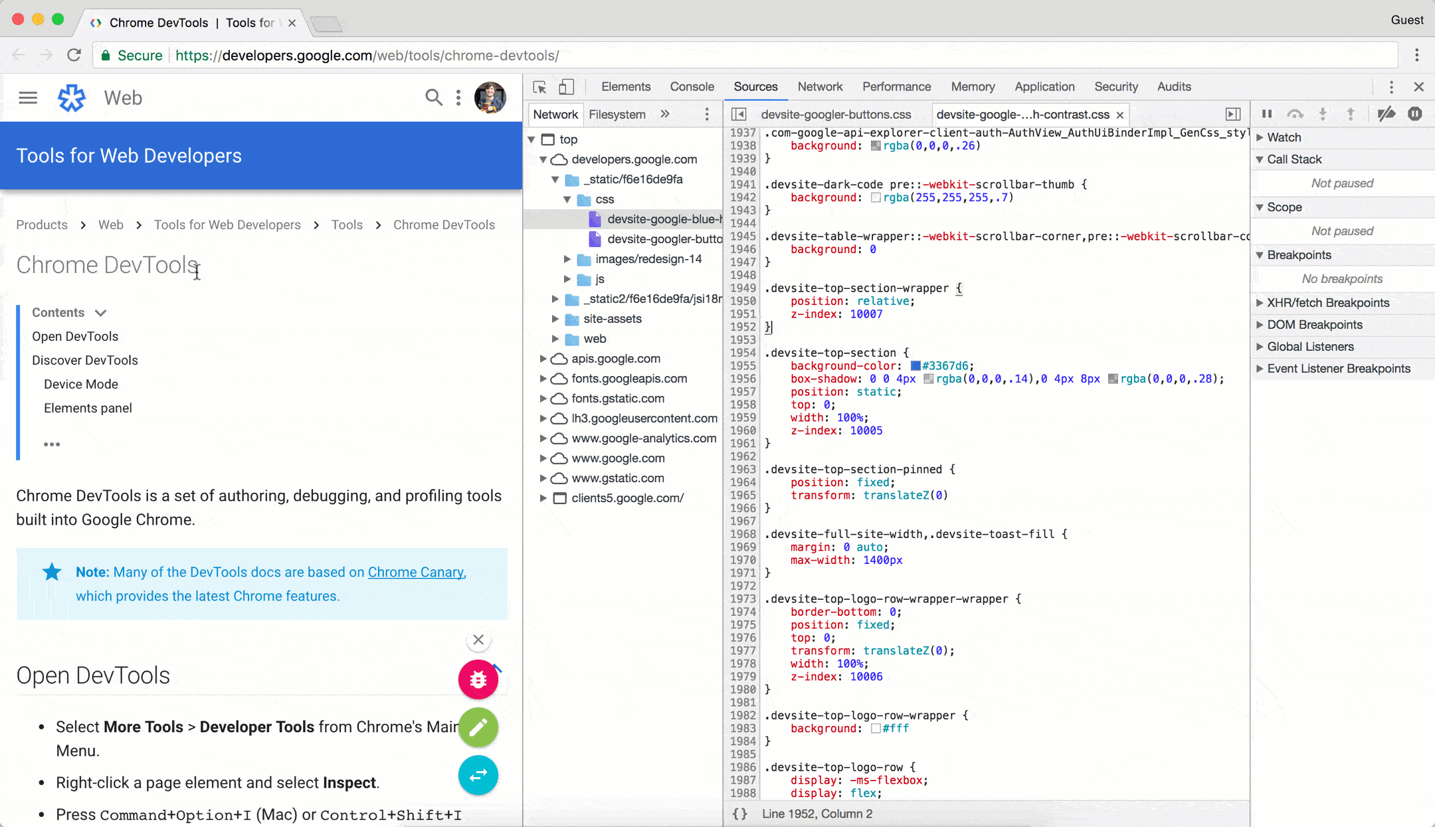
Task: Open the Chrome Canary link
Action: click(415, 572)
